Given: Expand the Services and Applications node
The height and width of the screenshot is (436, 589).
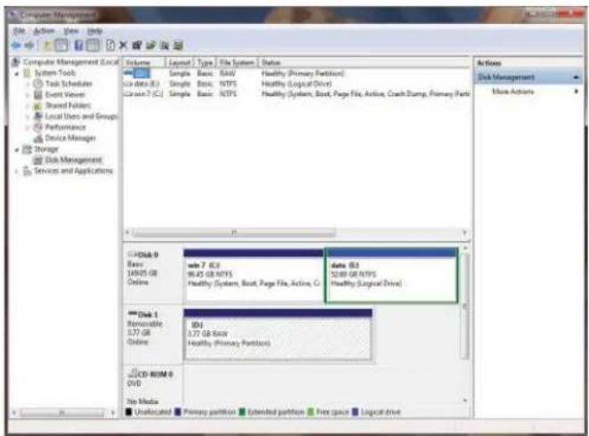Looking at the screenshot, I should coord(17,172).
